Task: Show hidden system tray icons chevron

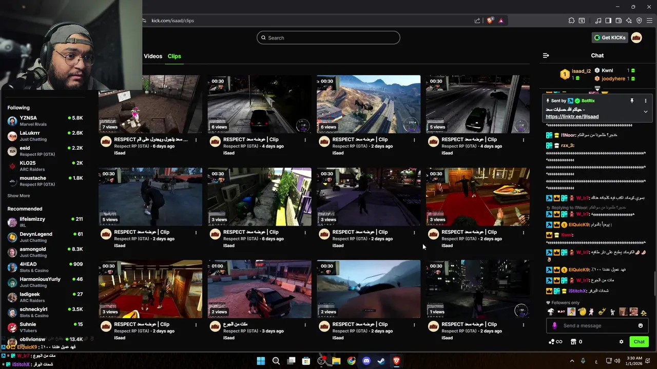Action: 571,361
